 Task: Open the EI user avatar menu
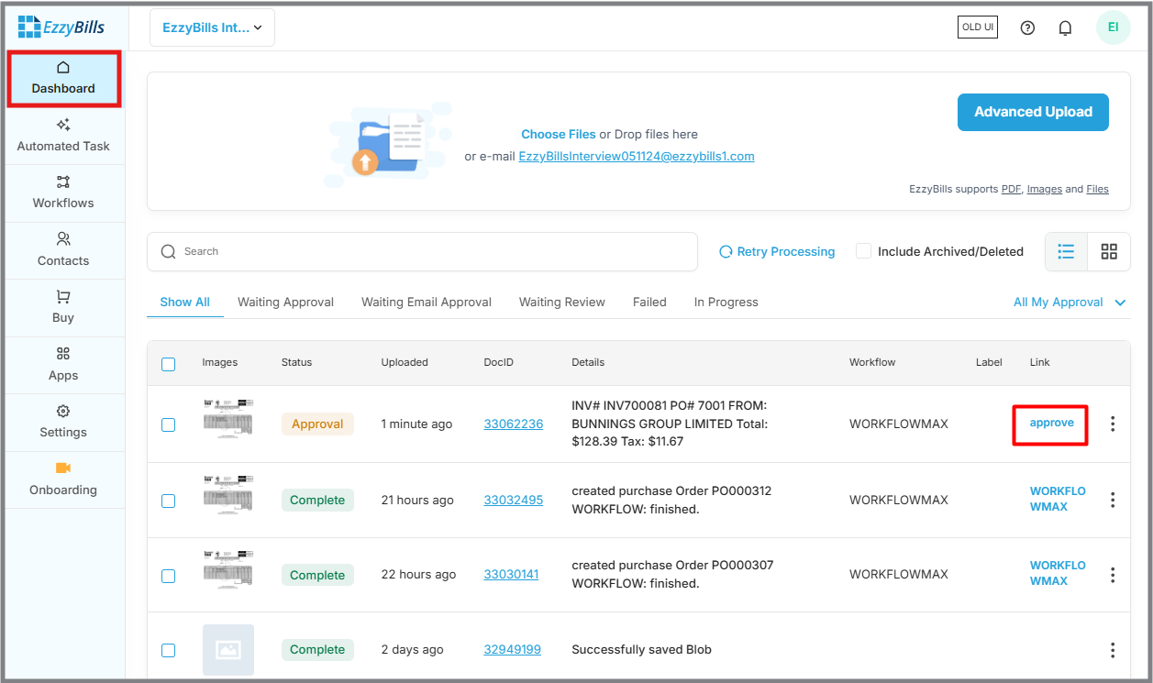1113,28
